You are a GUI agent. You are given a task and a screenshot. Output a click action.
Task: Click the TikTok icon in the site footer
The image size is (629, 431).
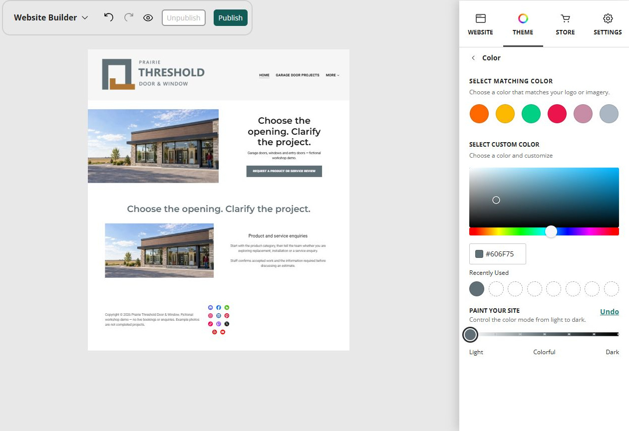pos(210,324)
